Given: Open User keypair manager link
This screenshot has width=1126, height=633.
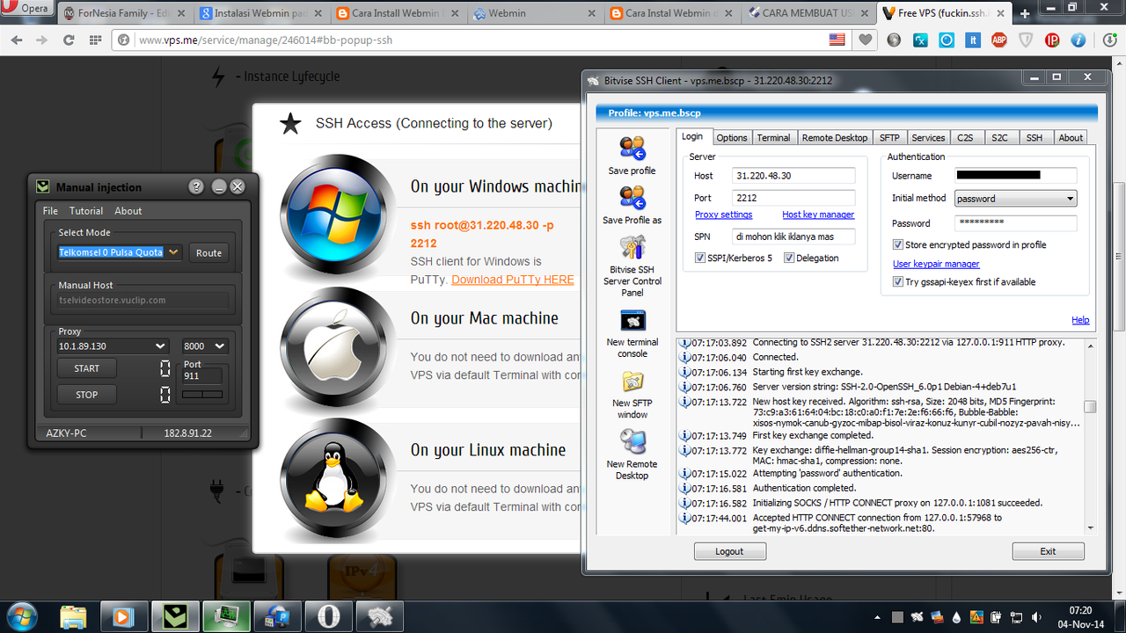Looking at the screenshot, I should [936, 264].
